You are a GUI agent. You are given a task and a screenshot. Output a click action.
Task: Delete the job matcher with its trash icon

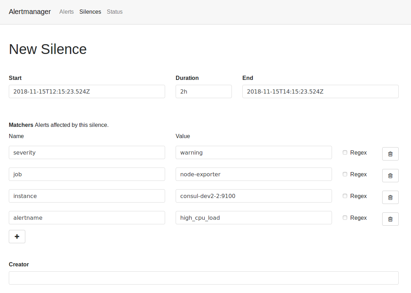pos(390,176)
